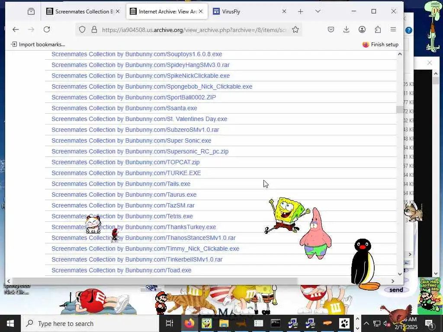Open TinkerbellSMv1.0.rar link
Screen dimensions: 443x332
point(137,259)
